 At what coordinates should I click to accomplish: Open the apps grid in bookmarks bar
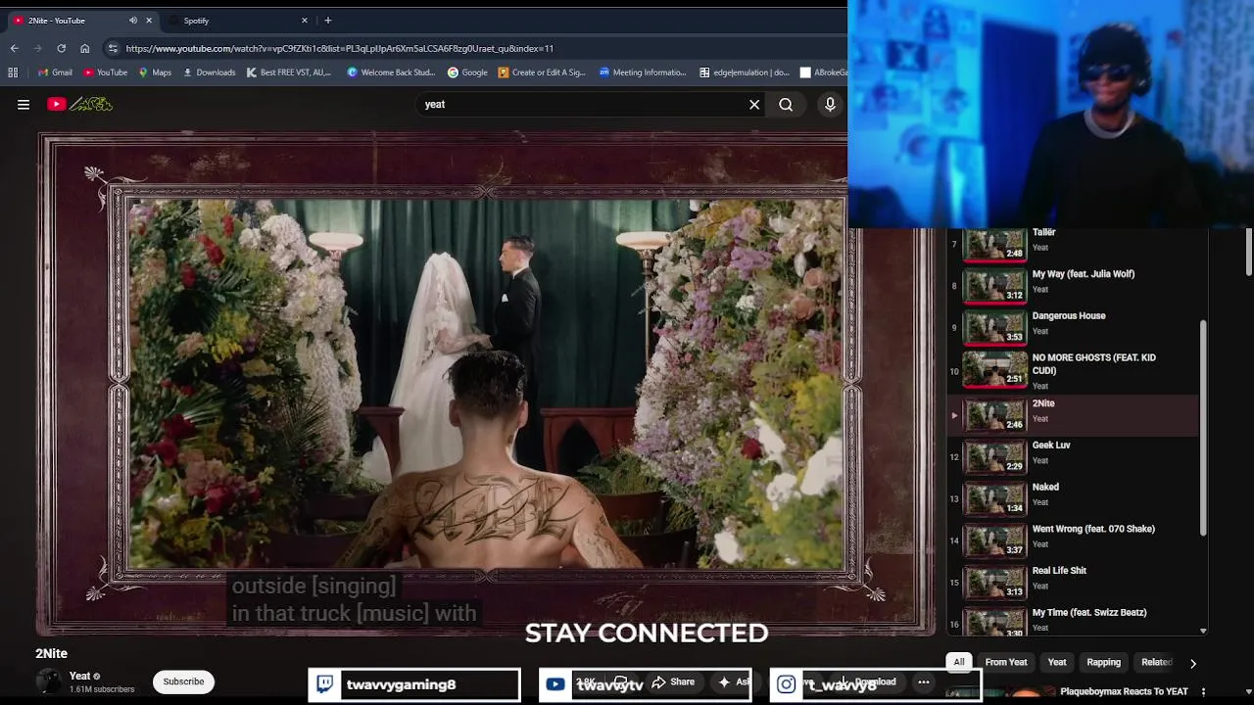tap(13, 72)
